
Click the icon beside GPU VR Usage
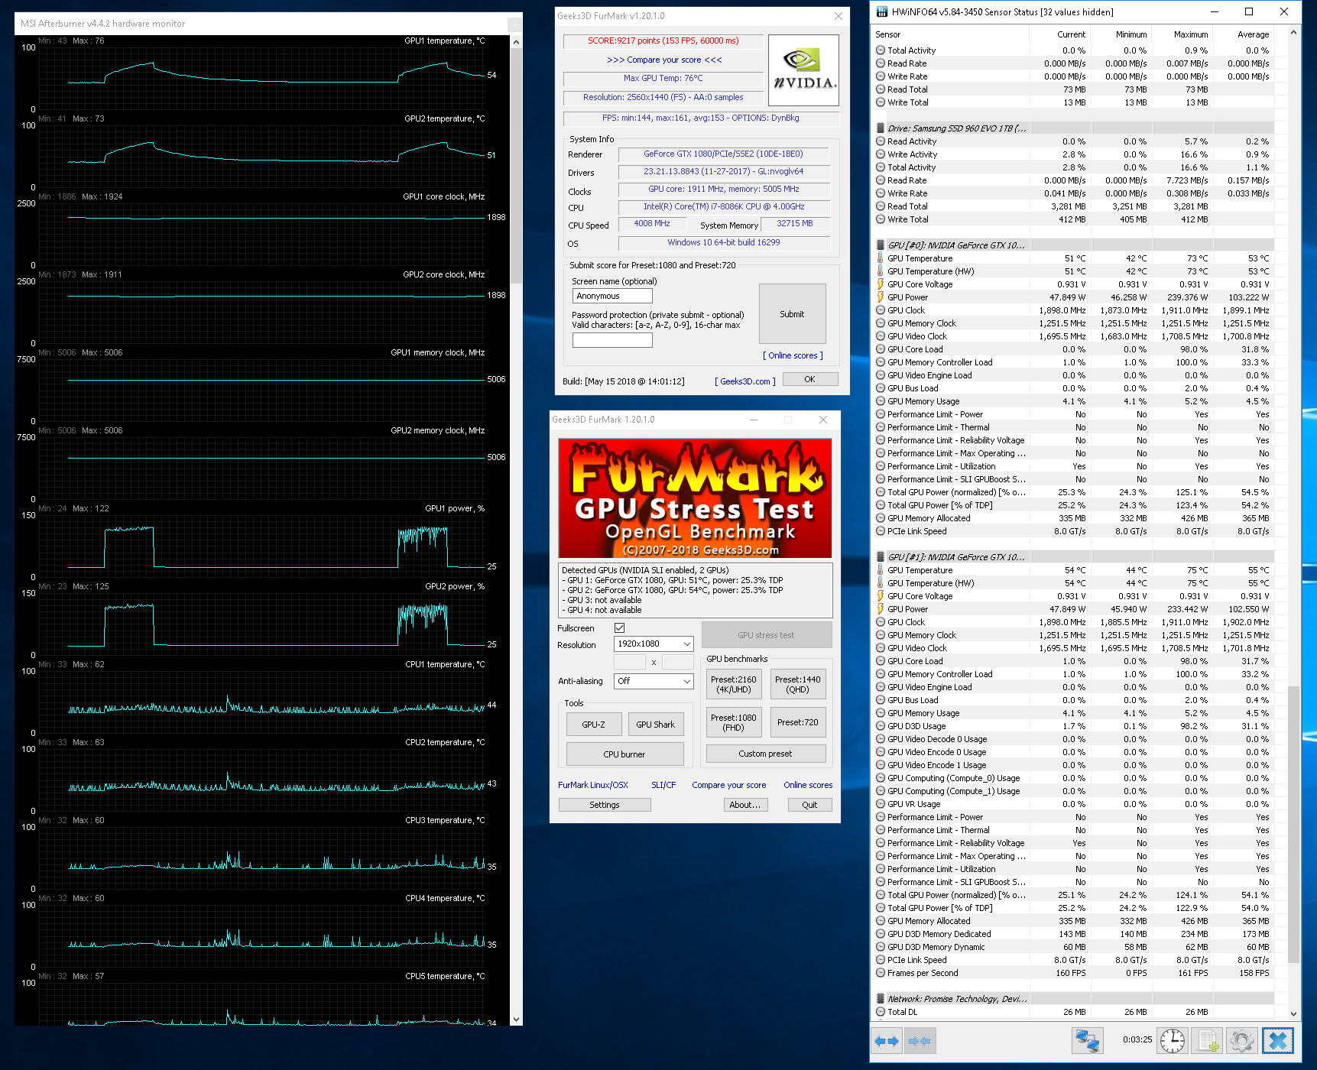pyautogui.click(x=881, y=804)
